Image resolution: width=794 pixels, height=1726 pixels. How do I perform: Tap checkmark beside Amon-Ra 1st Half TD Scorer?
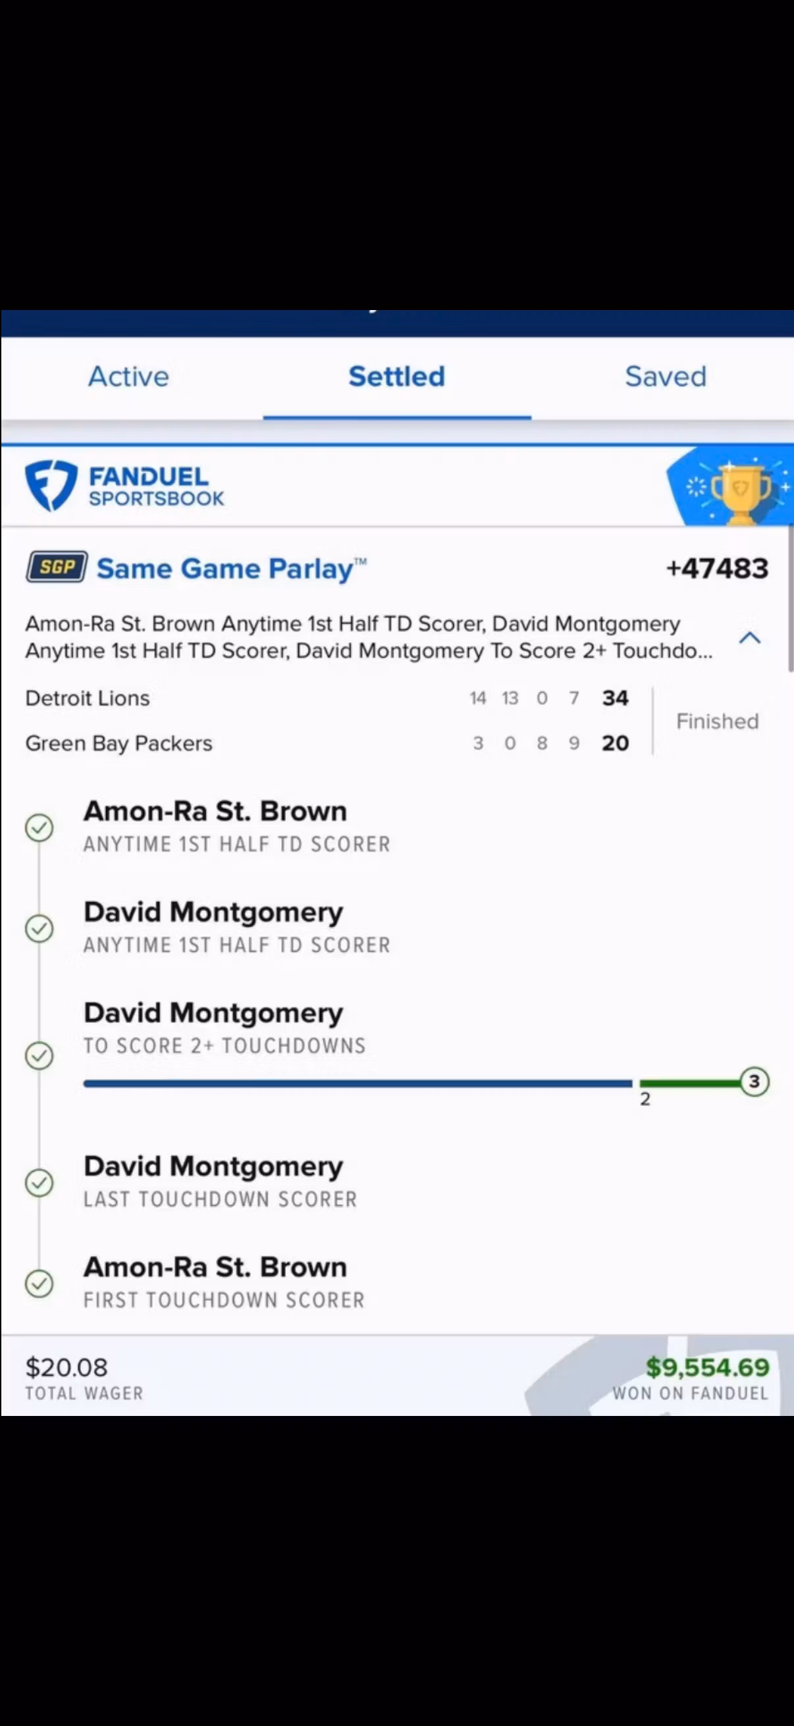(x=40, y=827)
